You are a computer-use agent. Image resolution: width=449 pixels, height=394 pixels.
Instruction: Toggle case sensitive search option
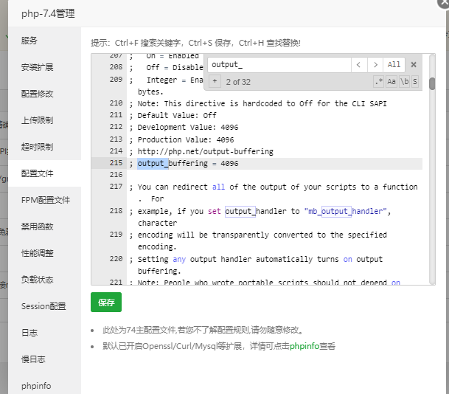point(391,81)
